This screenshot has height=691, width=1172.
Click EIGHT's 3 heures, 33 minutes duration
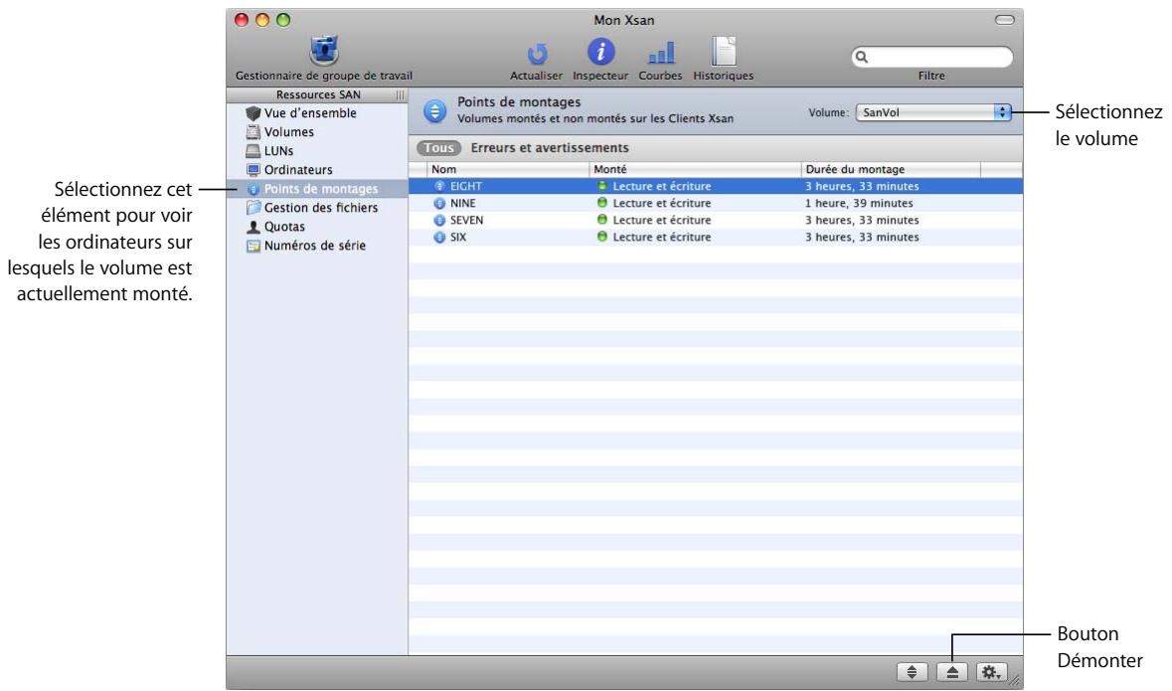point(862,186)
